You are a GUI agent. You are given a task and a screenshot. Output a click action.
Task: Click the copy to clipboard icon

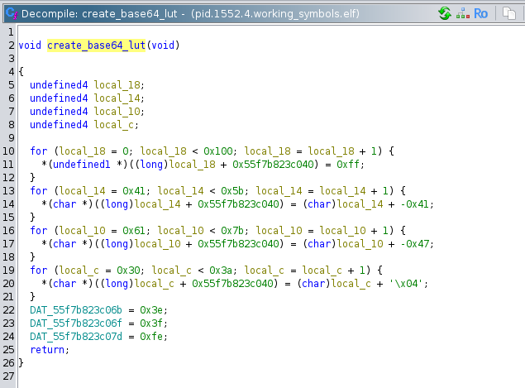pyautogui.click(x=509, y=13)
